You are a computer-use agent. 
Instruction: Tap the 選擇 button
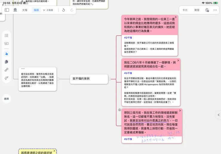(7, 99)
